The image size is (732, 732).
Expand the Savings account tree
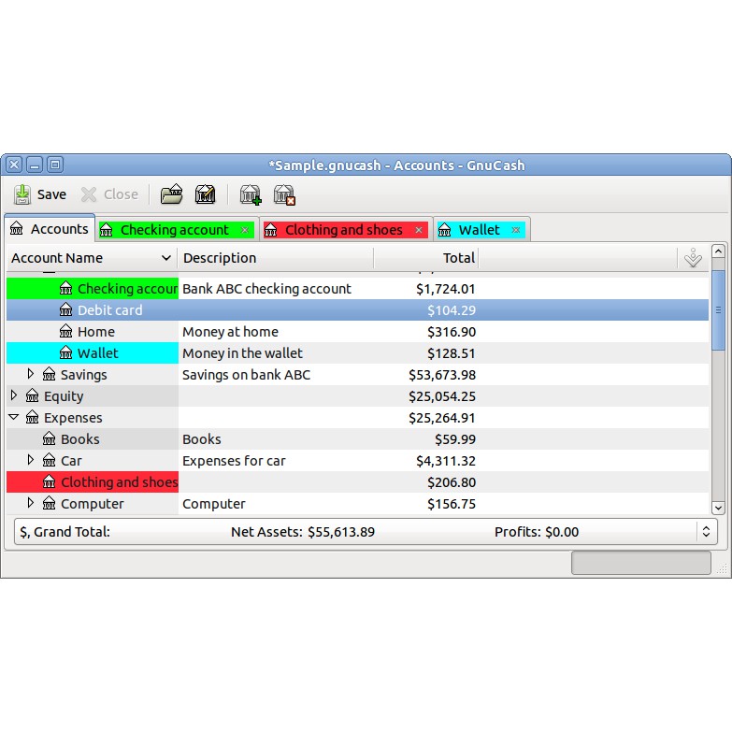pyautogui.click(x=31, y=374)
